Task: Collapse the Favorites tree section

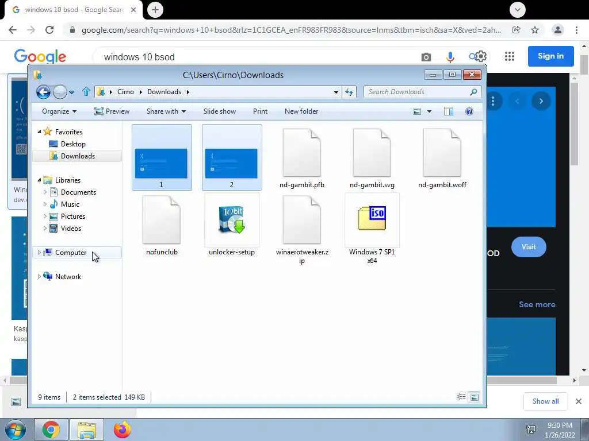Action: [39, 131]
